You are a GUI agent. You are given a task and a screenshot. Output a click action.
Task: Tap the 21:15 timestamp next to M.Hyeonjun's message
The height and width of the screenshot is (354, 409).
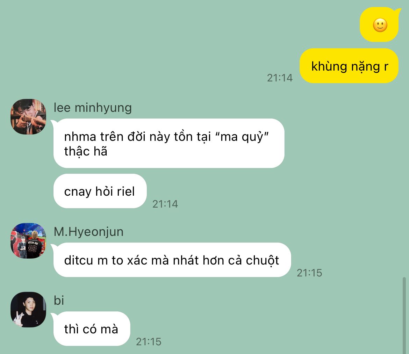(x=309, y=273)
